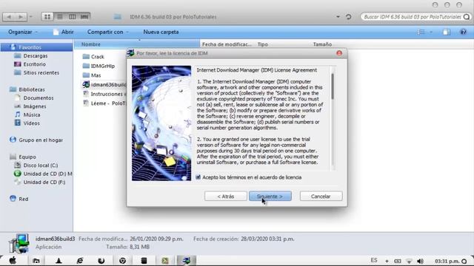Click Abrir in the Explorer toolbar

click(x=64, y=32)
